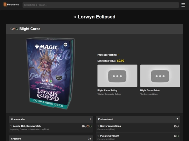The height and width of the screenshot is (141, 189).
Task: Collapse the Commander section header
Action: click(51, 119)
